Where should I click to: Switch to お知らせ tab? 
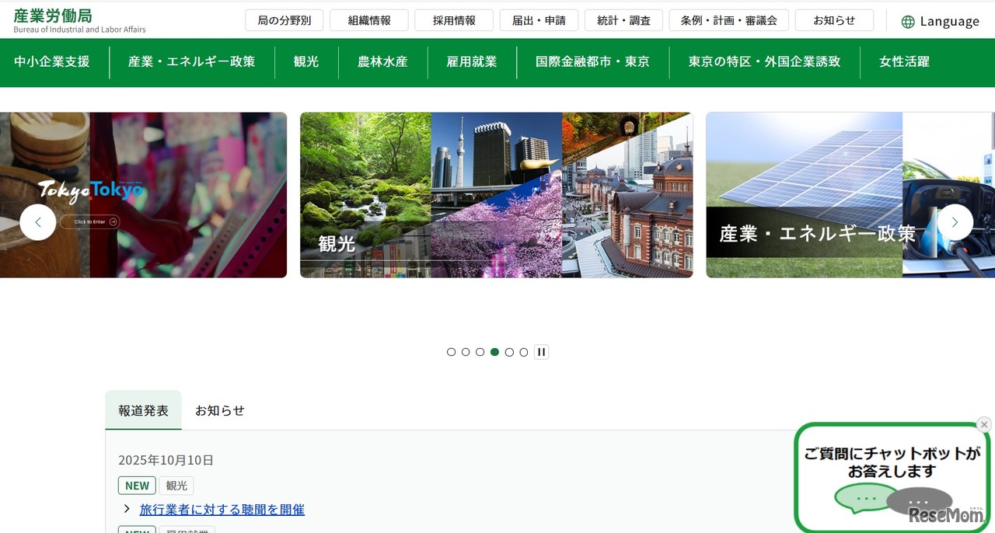[220, 410]
